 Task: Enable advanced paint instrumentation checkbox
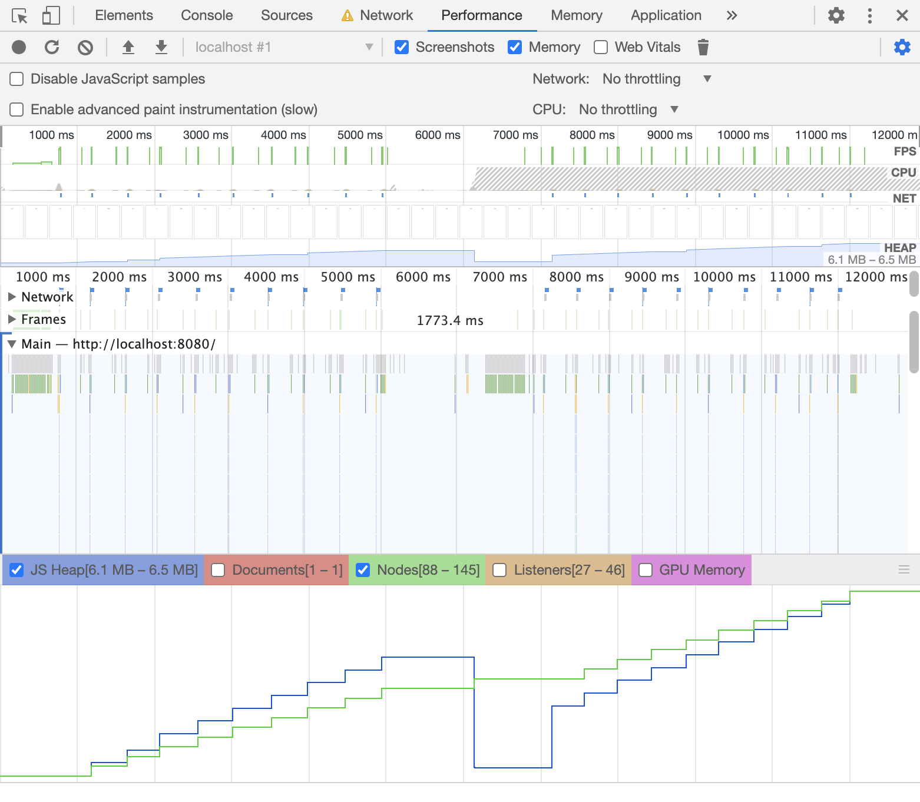point(16,110)
